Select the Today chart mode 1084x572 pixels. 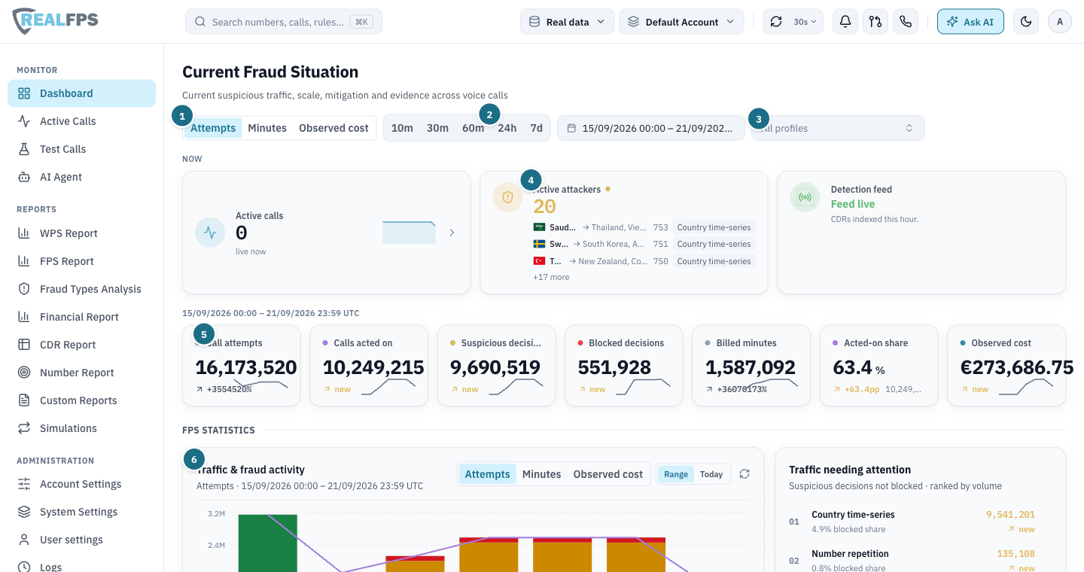711,474
